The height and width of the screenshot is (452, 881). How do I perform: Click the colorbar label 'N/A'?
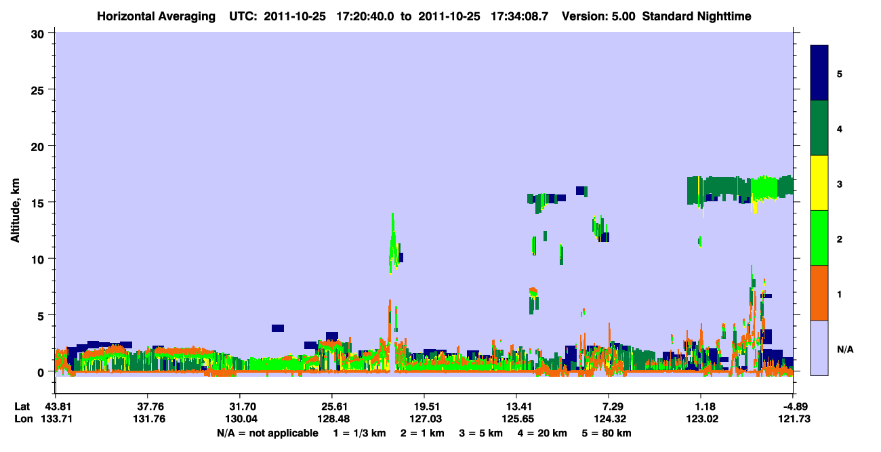[x=845, y=349]
